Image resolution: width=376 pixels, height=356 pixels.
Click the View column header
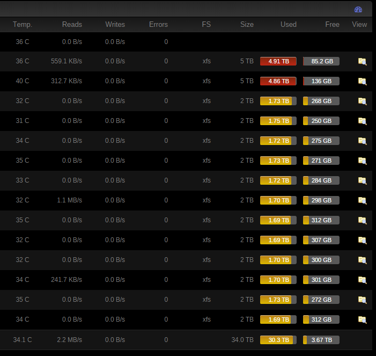[359, 25]
